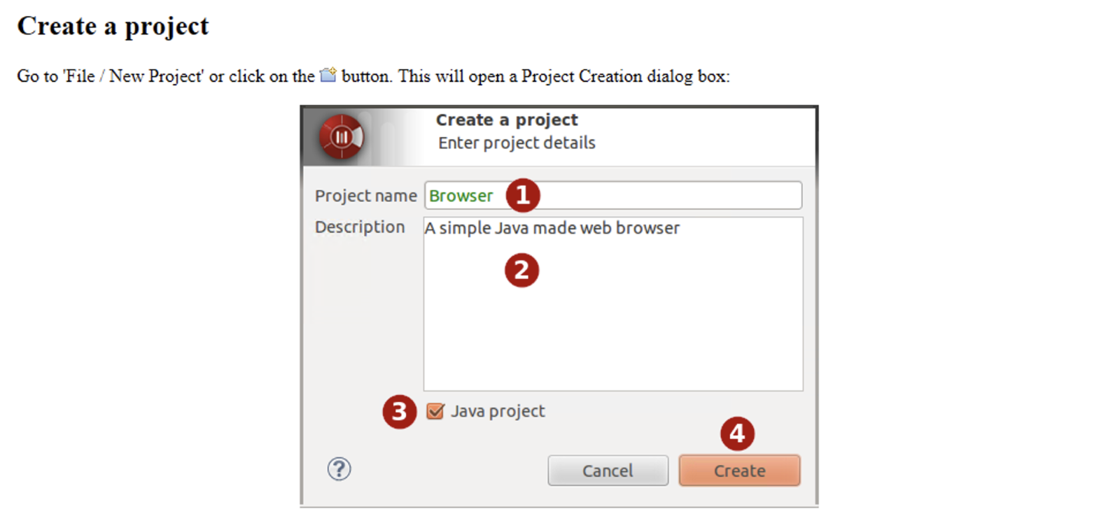
Task: Click the 'Project name' field label
Action: pos(365,196)
